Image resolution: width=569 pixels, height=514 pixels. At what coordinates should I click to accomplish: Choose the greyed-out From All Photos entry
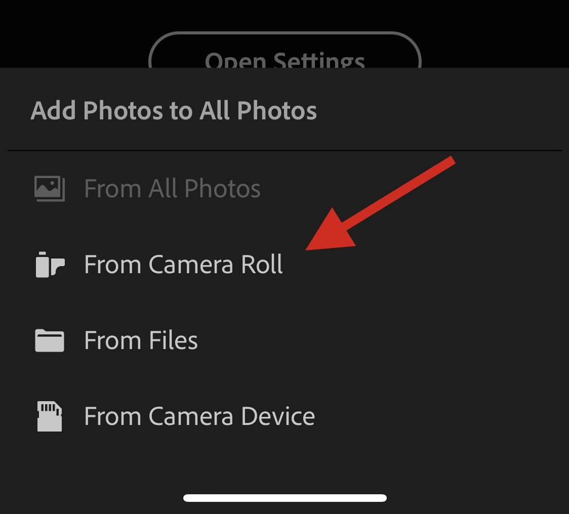point(172,189)
